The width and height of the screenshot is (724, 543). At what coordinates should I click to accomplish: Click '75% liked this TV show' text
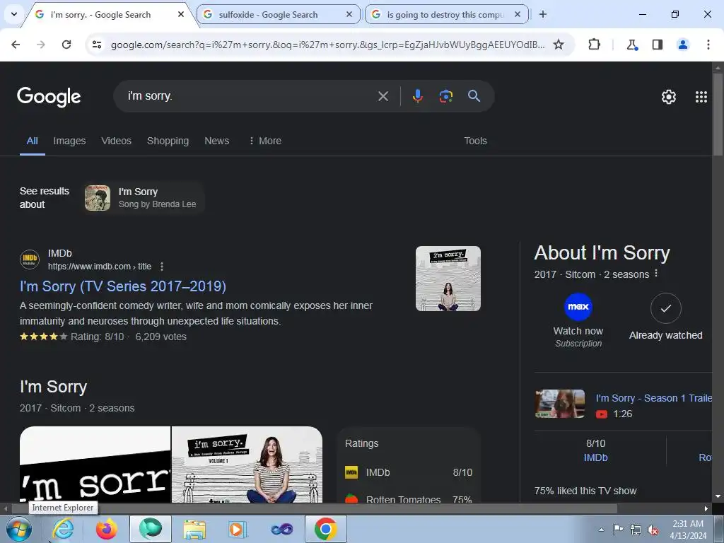point(585,491)
